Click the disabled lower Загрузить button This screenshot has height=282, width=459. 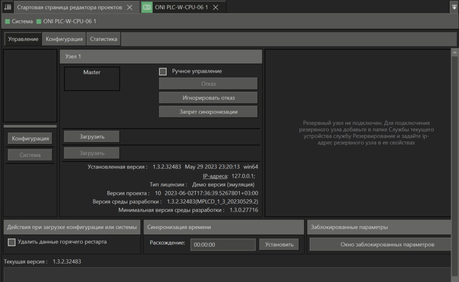coord(92,153)
